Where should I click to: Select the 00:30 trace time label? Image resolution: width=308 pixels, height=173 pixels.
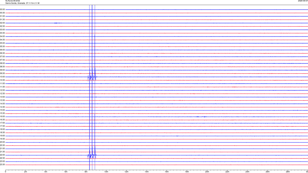tap(2, 13)
